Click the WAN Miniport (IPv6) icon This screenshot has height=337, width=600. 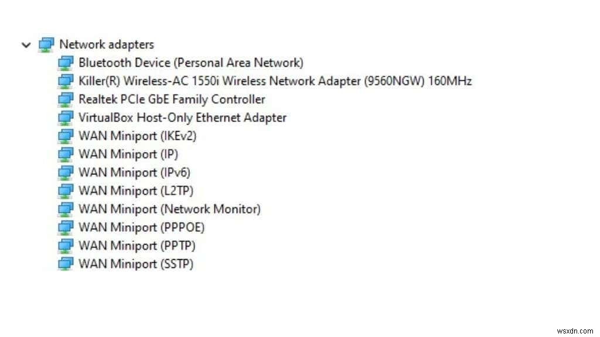[66, 173]
